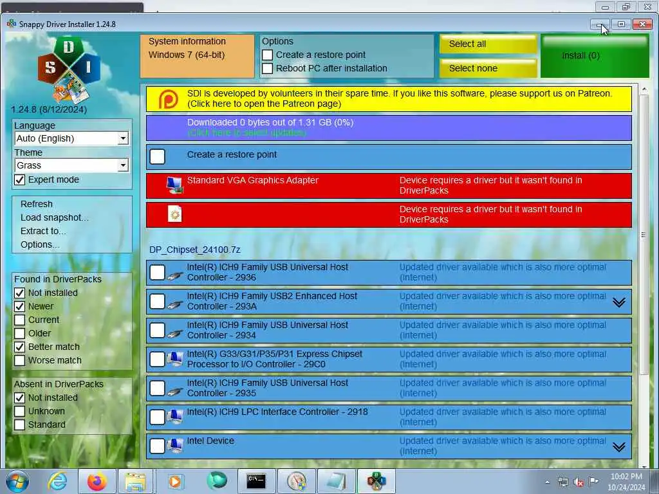Enable Create a restore point in Options
659x494 pixels.
pos(267,55)
